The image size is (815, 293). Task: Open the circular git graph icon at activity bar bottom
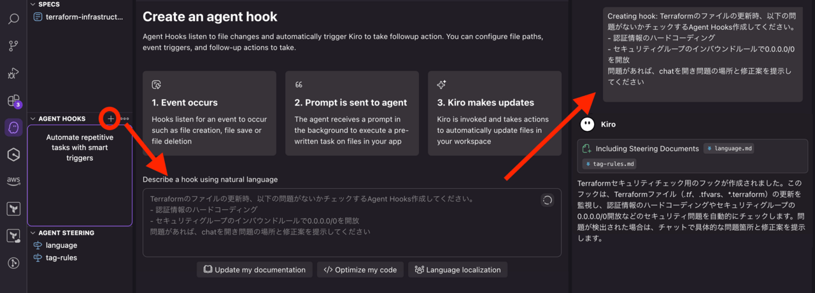pos(13,263)
